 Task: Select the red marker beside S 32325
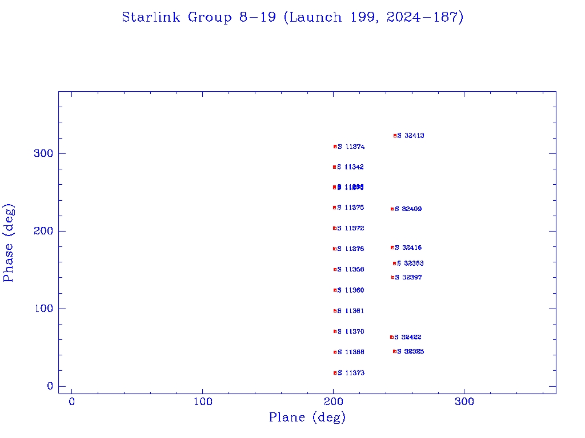point(394,351)
